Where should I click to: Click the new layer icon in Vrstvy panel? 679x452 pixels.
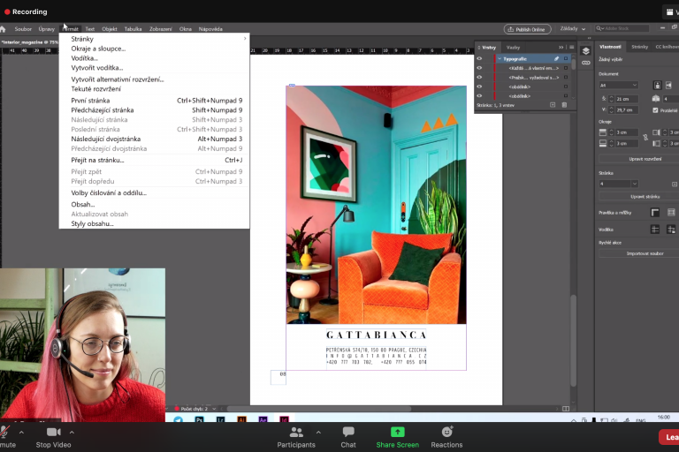(553, 105)
